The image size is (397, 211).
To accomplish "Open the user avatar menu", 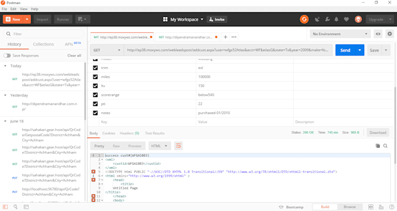I will pos(358,19).
